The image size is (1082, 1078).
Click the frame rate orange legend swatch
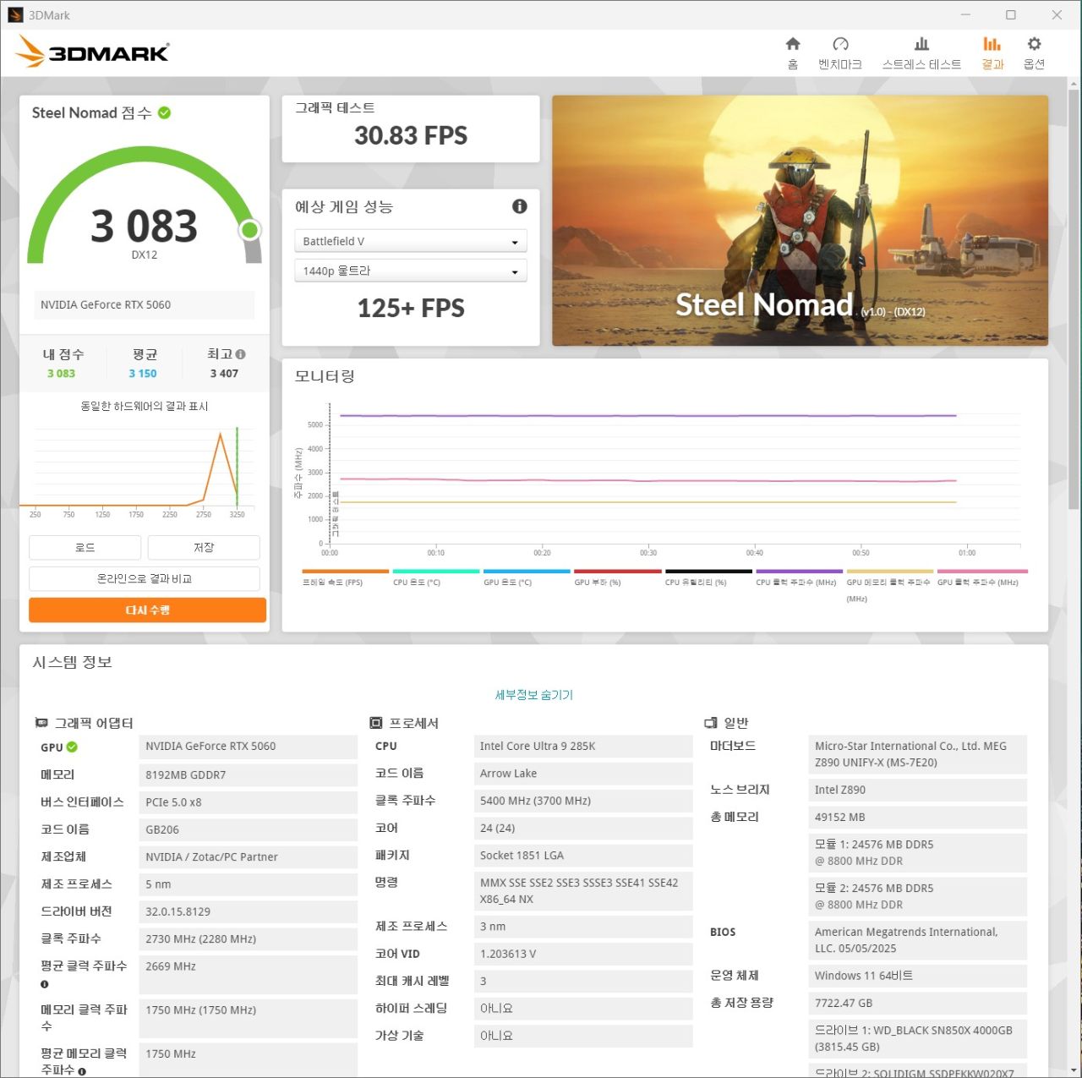tap(345, 572)
